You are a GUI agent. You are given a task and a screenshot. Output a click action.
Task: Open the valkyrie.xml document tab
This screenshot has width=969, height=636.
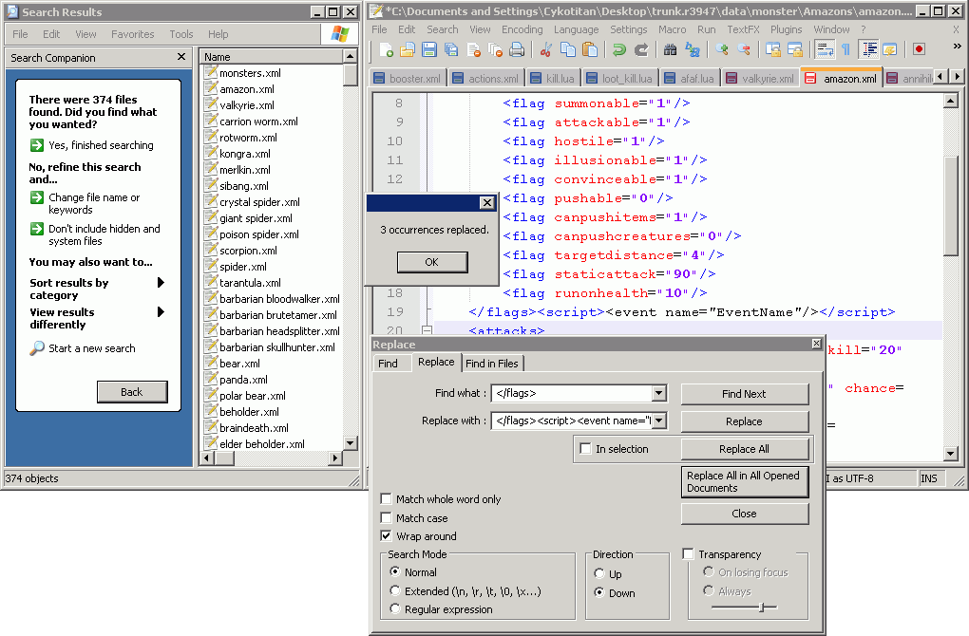(760, 79)
